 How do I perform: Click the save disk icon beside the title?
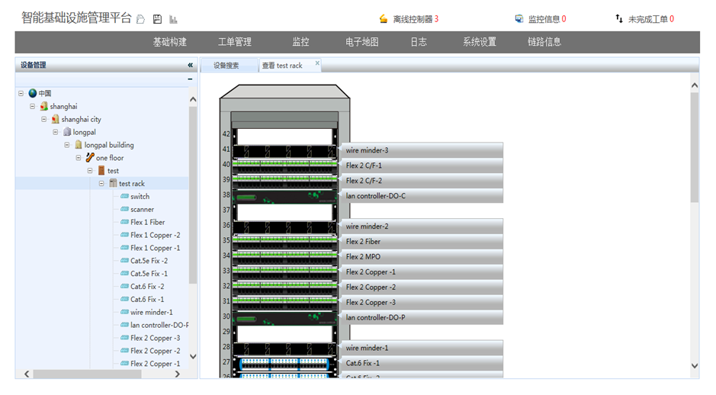pyautogui.click(x=157, y=19)
